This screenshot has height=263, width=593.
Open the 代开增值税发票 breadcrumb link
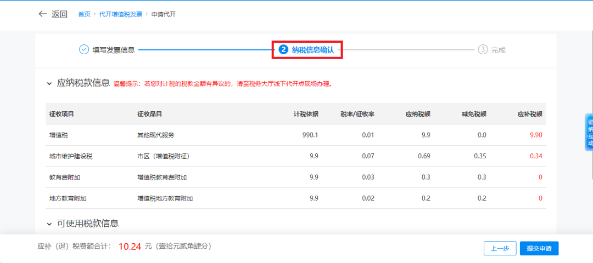121,14
